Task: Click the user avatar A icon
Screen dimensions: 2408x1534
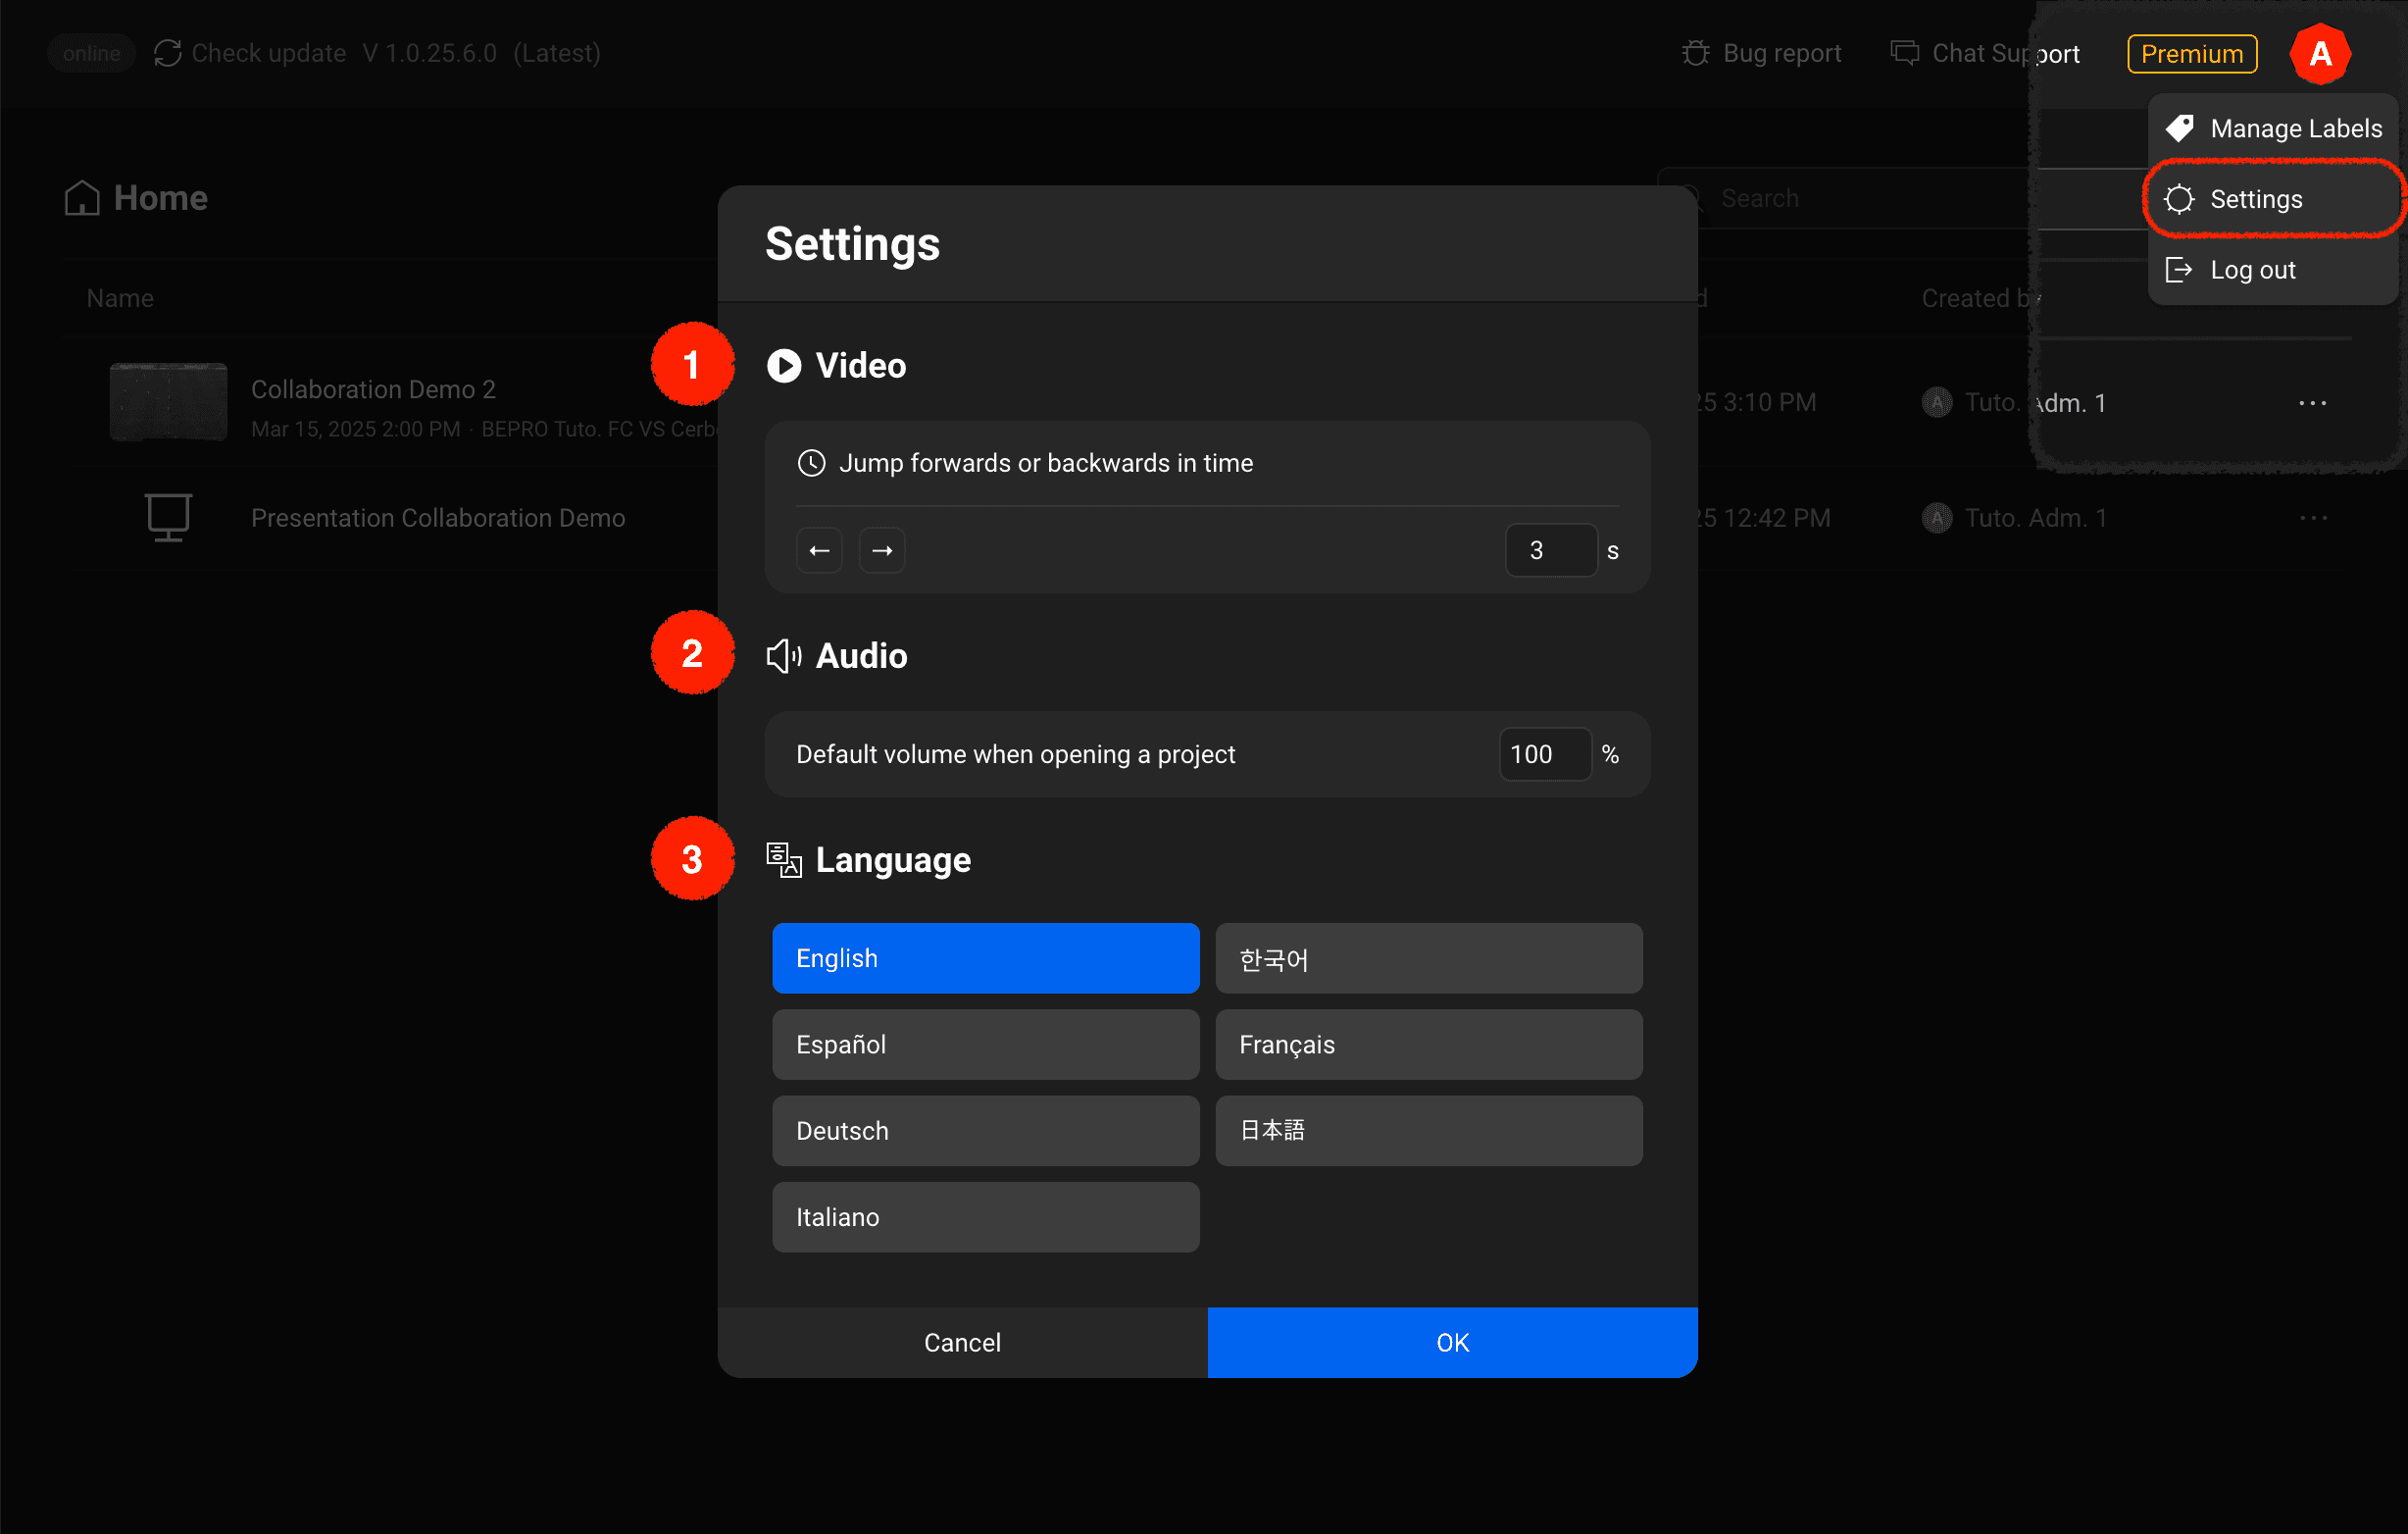Action: [x=2319, y=54]
